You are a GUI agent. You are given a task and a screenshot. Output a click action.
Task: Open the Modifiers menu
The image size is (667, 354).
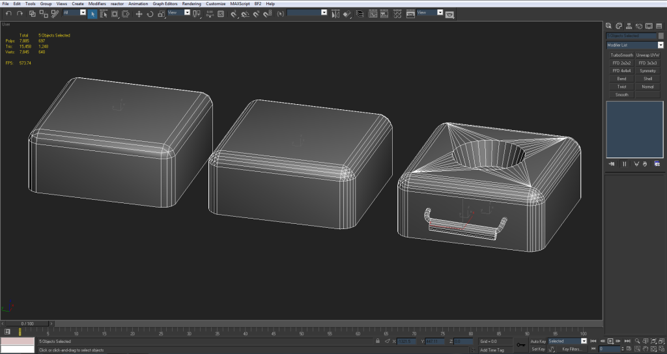click(x=97, y=4)
